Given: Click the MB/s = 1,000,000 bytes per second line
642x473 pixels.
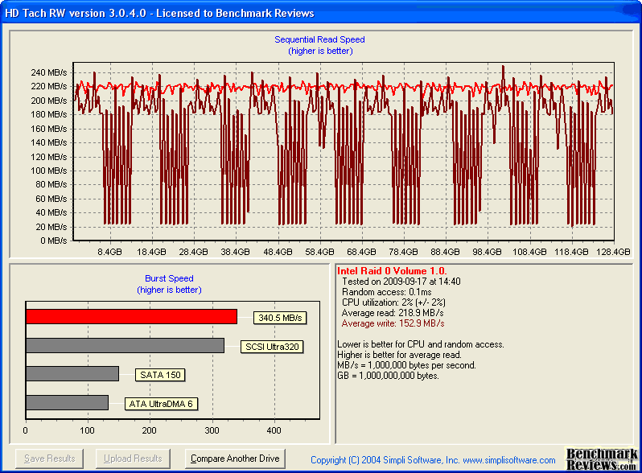Looking at the screenshot, I should [x=406, y=365].
